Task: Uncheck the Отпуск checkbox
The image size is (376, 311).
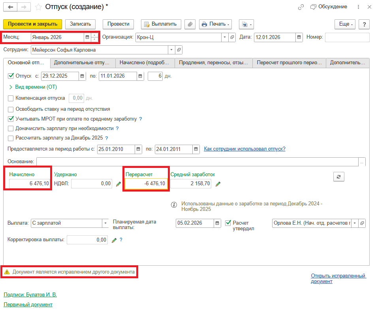Action: (11, 76)
